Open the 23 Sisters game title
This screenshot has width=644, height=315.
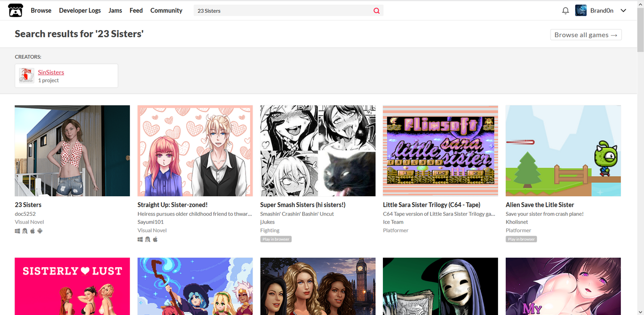coord(28,205)
